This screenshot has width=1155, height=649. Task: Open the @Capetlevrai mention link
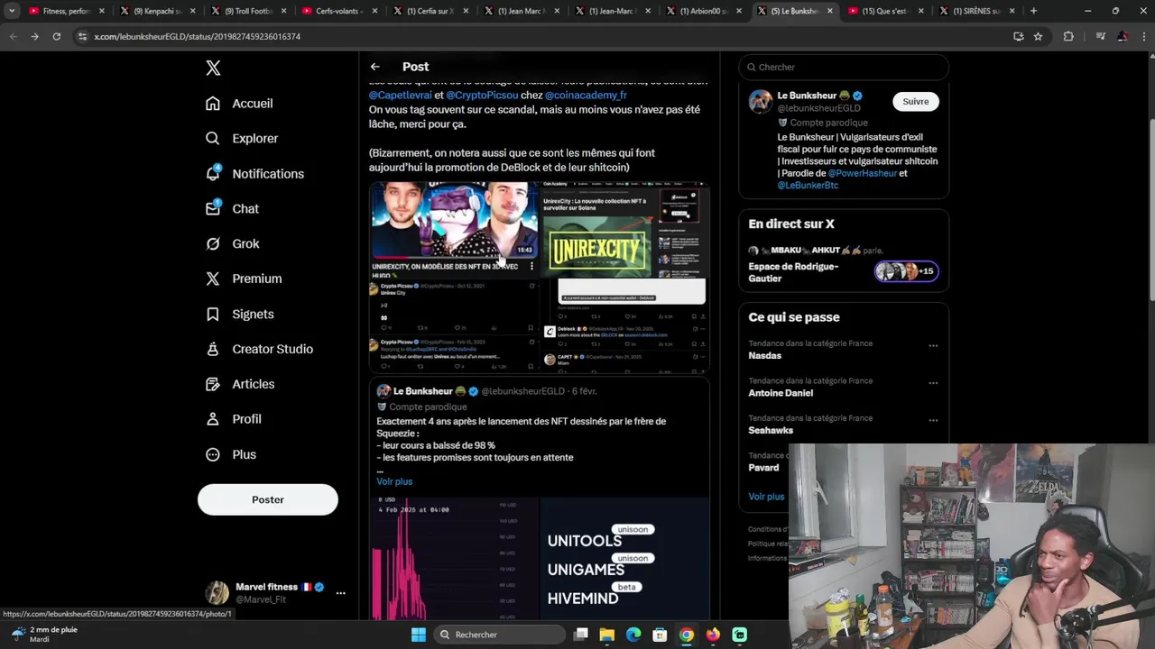[x=400, y=96]
